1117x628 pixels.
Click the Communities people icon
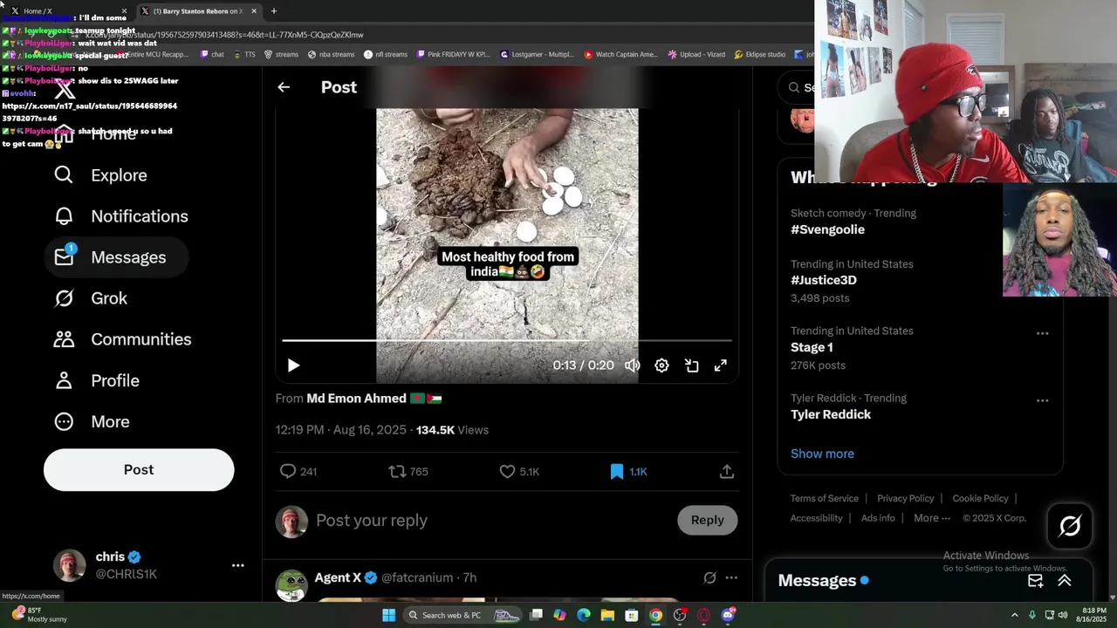(64, 339)
